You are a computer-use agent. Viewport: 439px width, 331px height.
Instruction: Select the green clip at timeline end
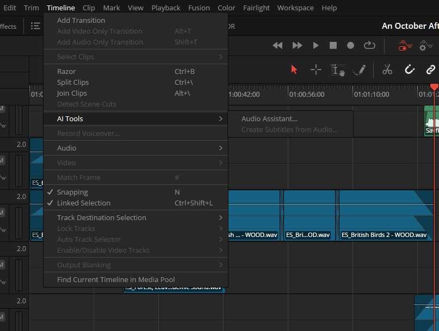(x=431, y=121)
